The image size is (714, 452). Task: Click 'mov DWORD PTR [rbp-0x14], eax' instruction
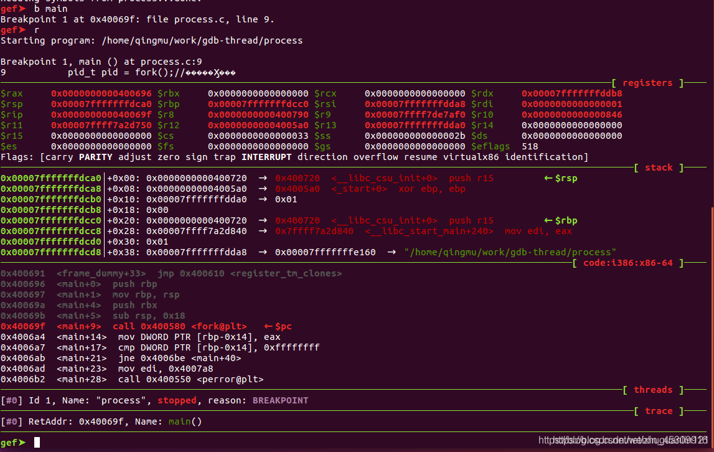point(199,337)
